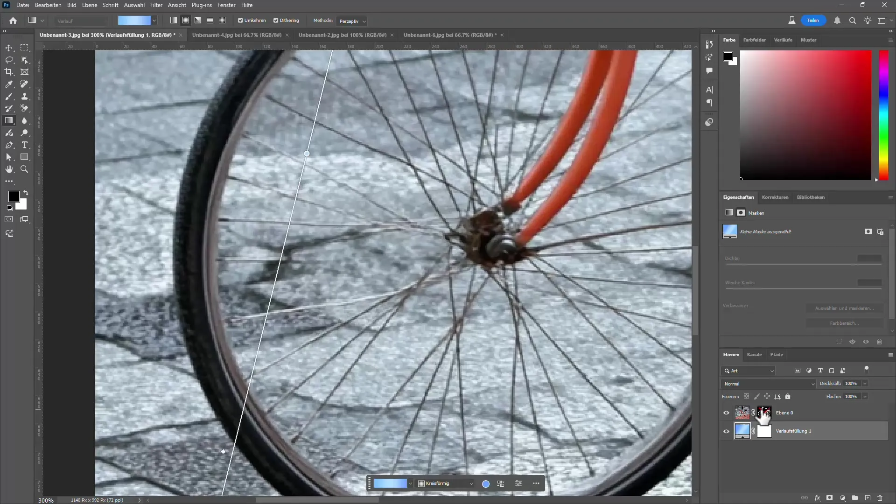Create a new group folder icon
The image size is (896, 504).
point(855,498)
